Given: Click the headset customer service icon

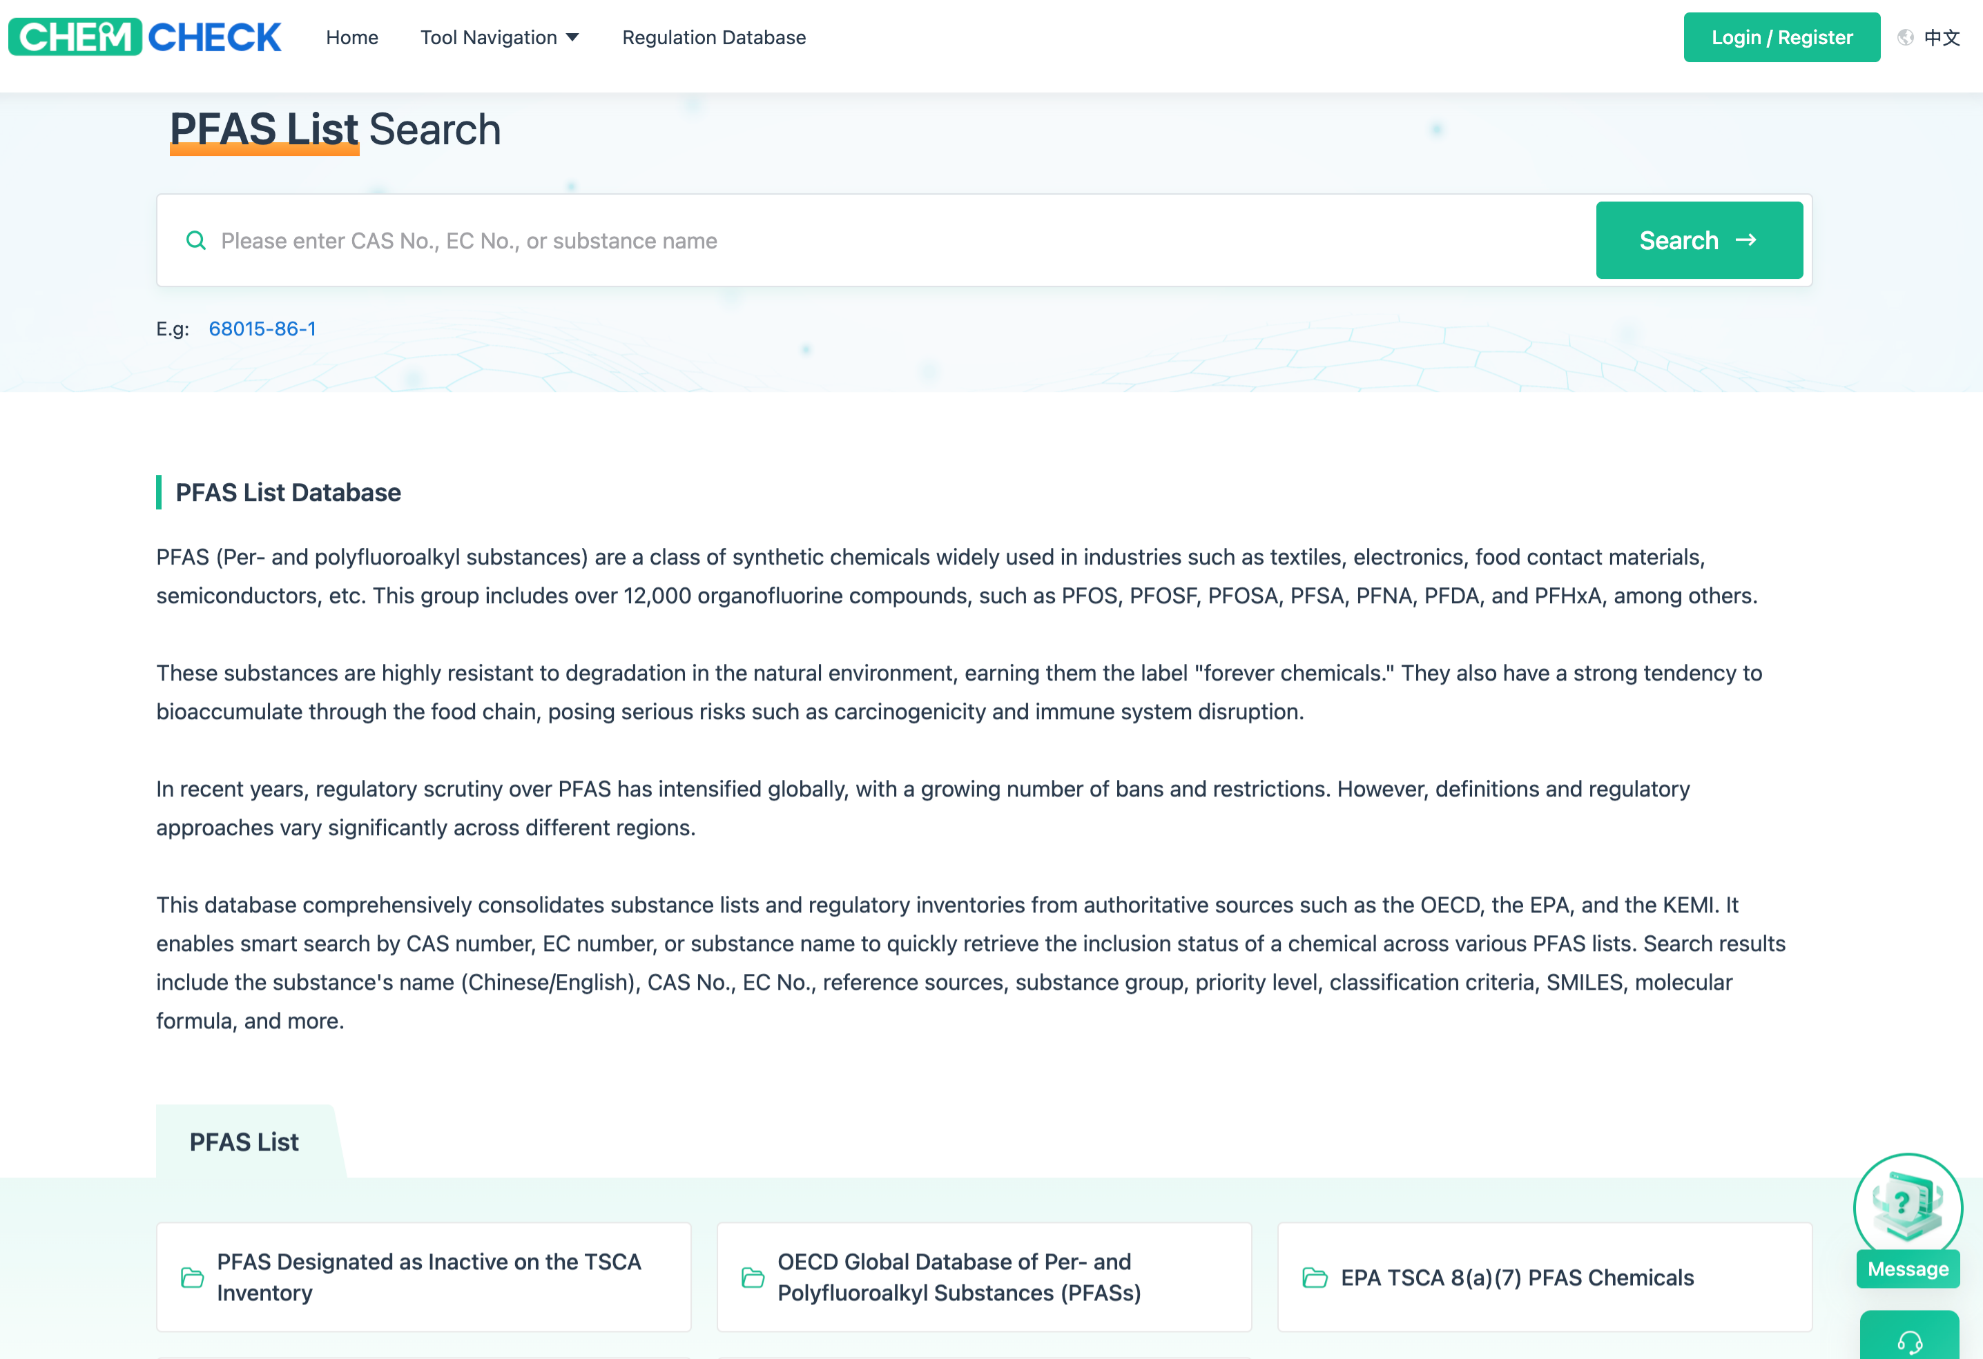Looking at the screenshot, I should [x=1908, y=1342].
